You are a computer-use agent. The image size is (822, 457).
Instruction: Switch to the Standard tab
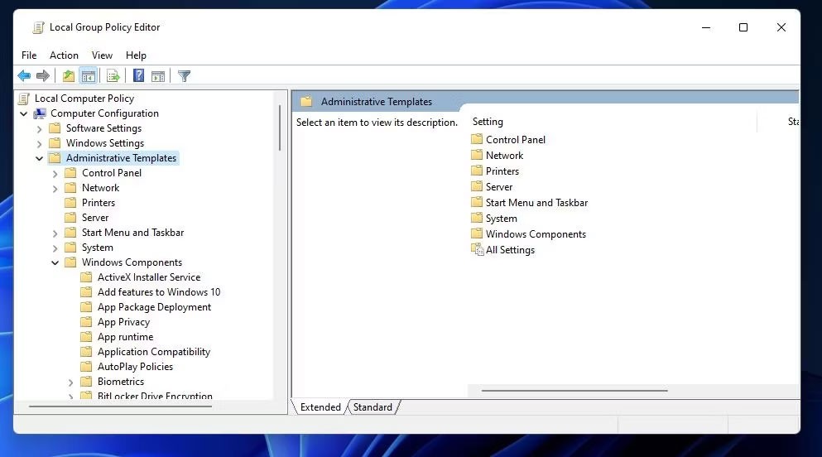373,407
